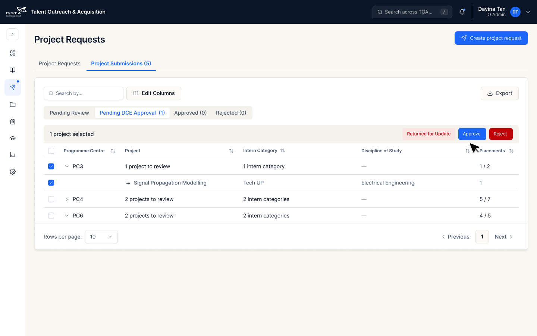Screen dimensions: 537x336
Task: Click the DSTA logo in the header
Action: coord(16,12)
